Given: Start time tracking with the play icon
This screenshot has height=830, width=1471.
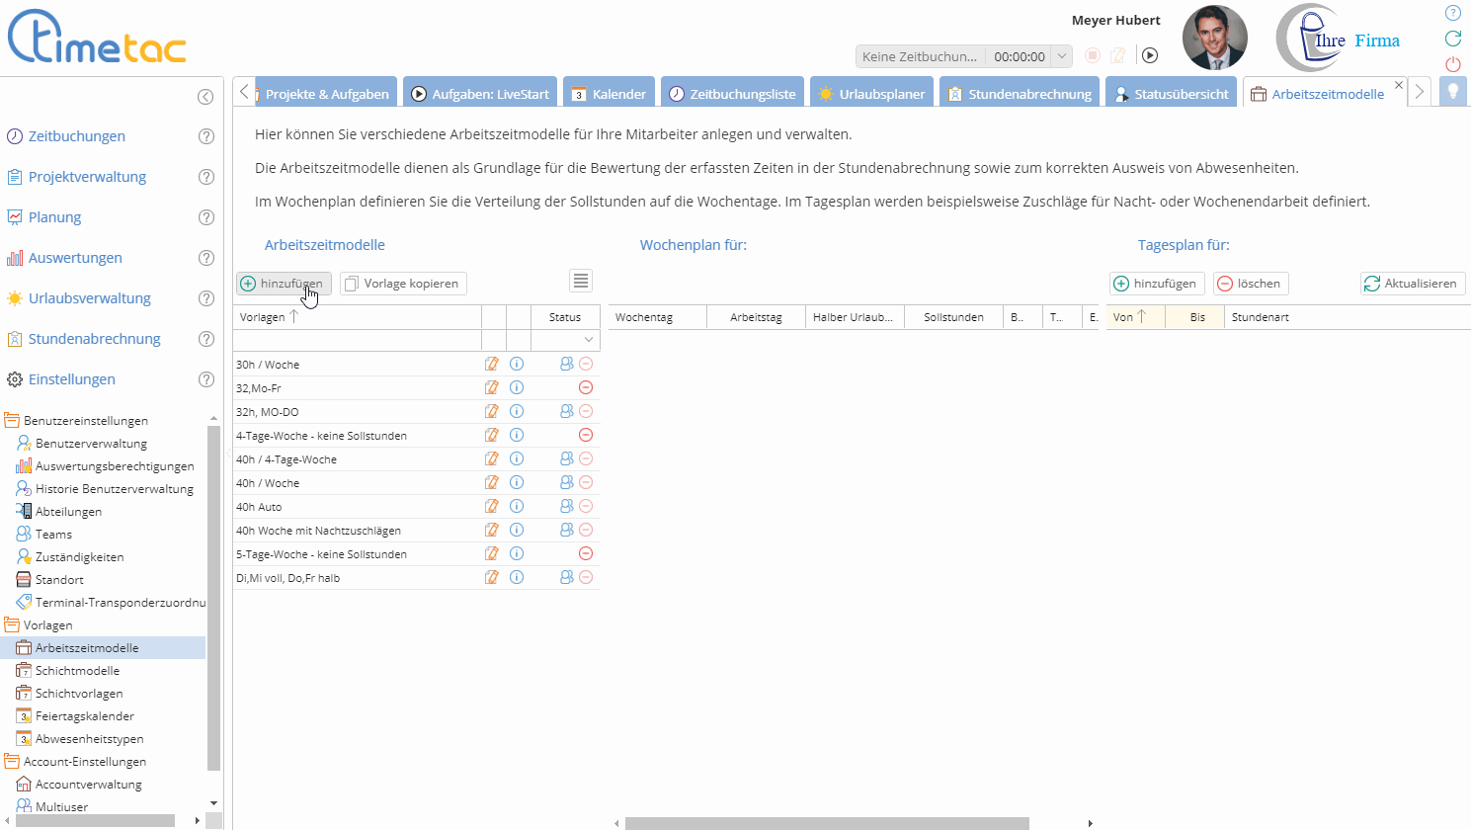Looking at the screenshot, I should (1150, 55).
